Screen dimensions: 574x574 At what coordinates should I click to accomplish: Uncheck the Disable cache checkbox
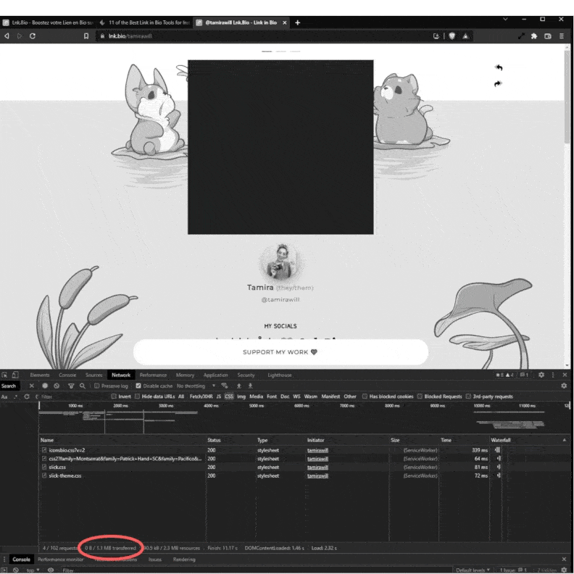click(138, 386)
